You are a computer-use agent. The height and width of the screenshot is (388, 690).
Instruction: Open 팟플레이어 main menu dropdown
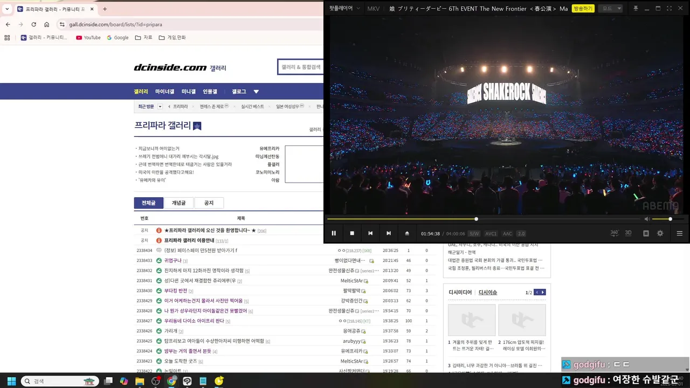click(343, 8)
